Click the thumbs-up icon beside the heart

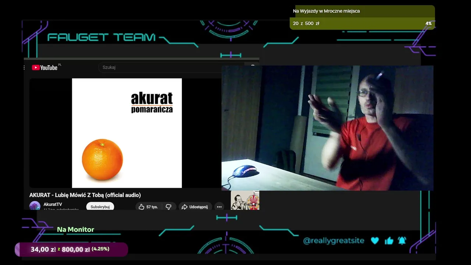(x=389, y=241)
